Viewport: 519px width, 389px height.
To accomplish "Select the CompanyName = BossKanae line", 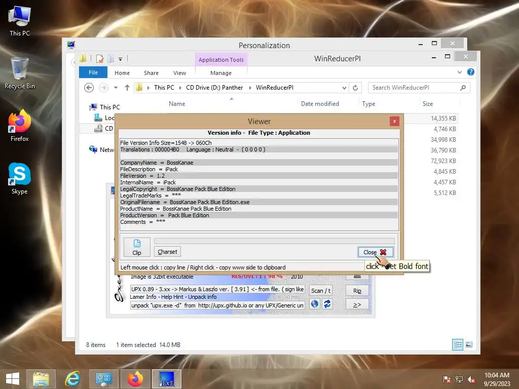I will [x=259, y=163].
